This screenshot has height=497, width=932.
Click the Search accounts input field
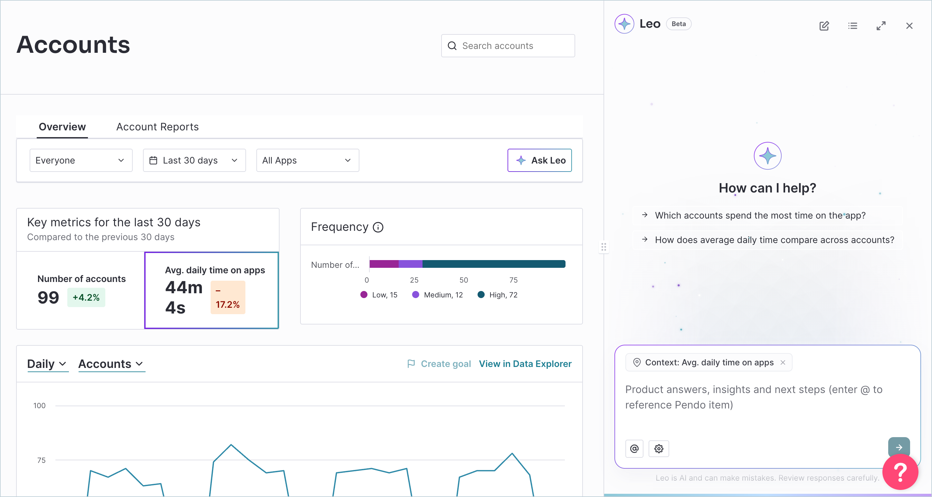click(x=508, y=46)
